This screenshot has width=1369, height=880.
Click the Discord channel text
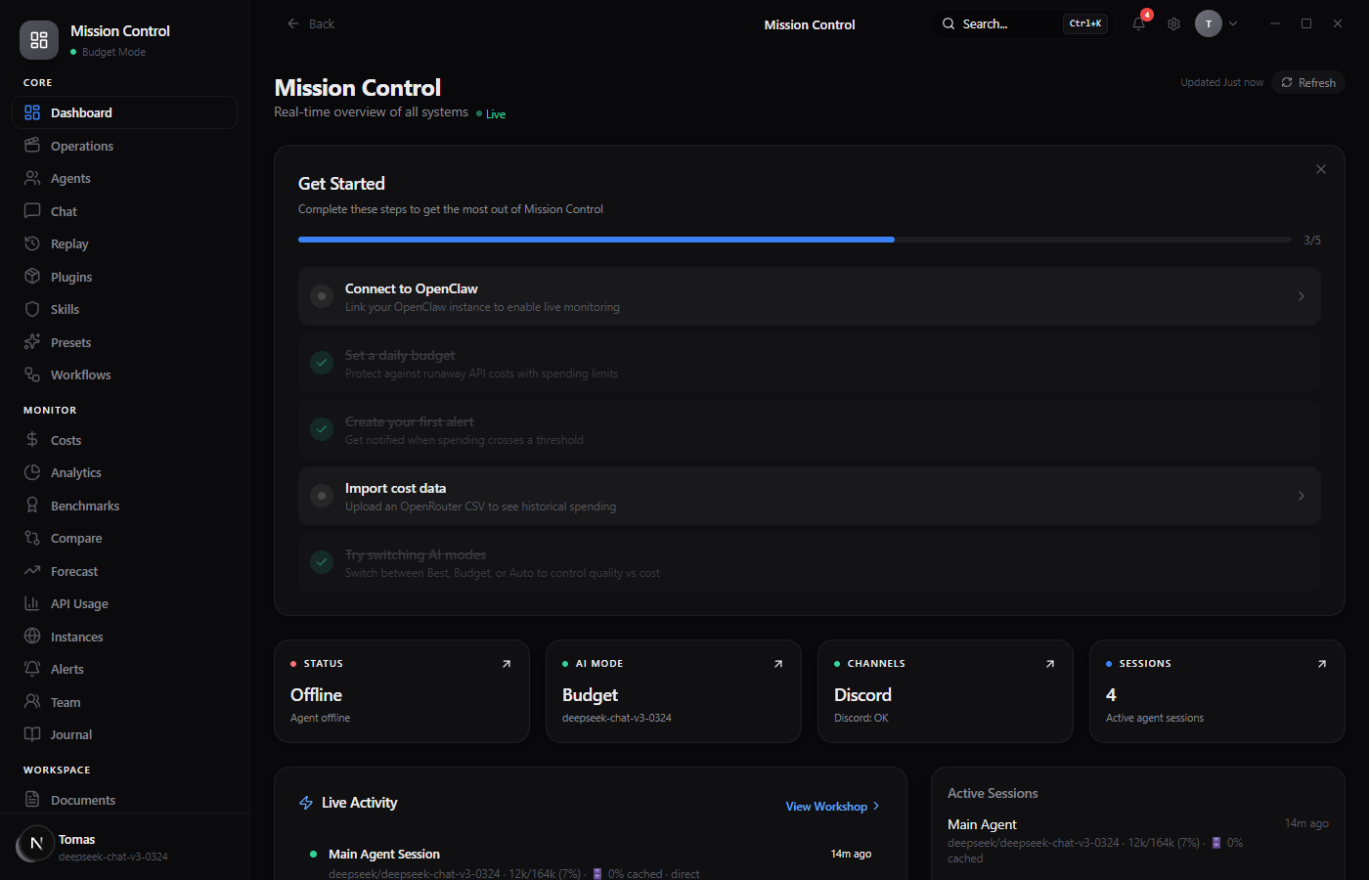coord(862,695)
